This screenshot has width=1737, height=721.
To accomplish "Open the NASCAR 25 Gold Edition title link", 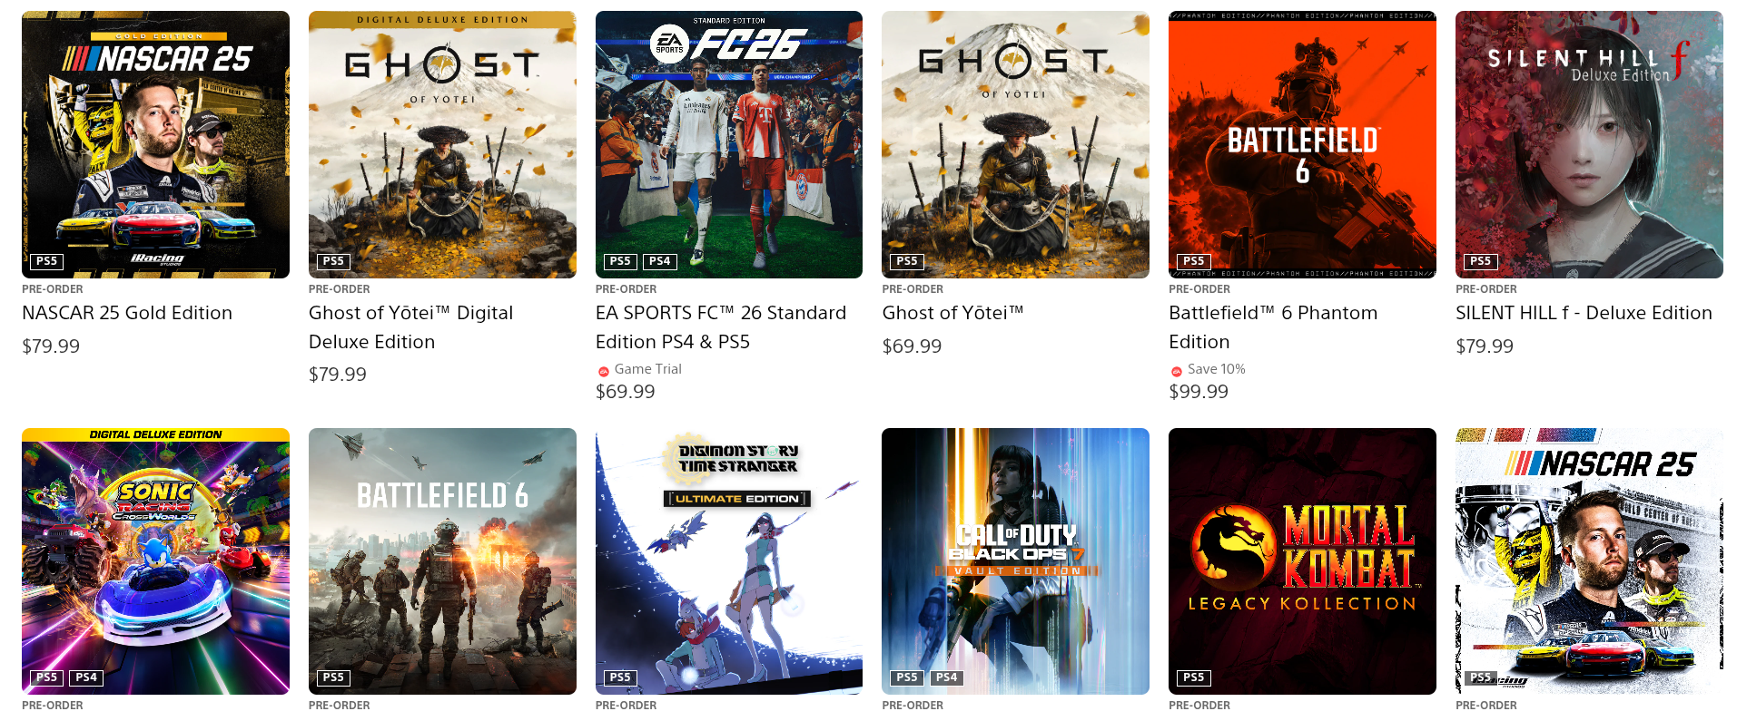I will coord(127,313).
